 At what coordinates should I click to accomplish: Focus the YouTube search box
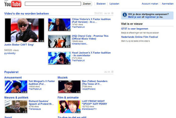(x=53, y=4)
